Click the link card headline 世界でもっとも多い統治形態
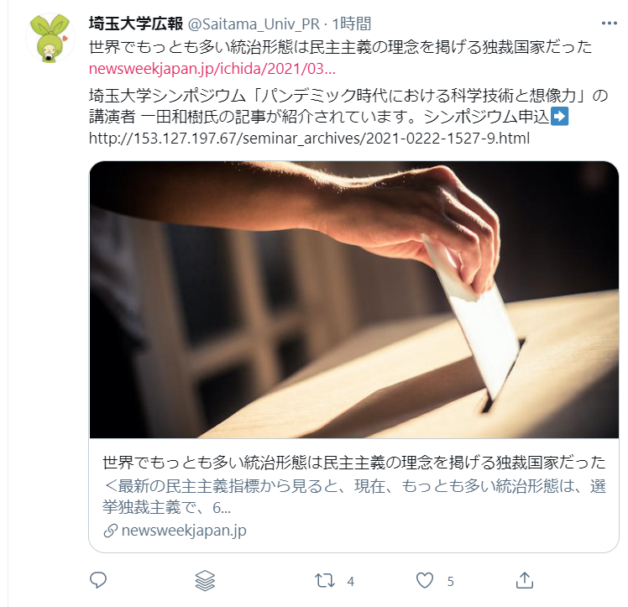The width and height of the screenshot is (628, 607). [x=354, y=463]
